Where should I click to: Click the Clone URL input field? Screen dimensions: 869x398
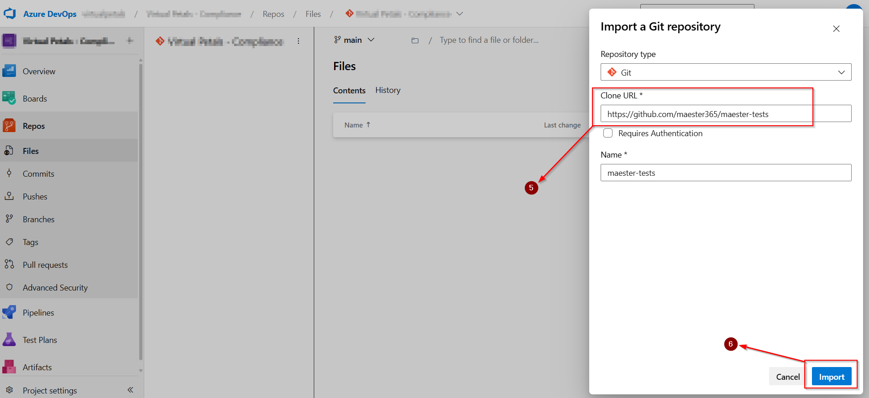pos(726,113)
